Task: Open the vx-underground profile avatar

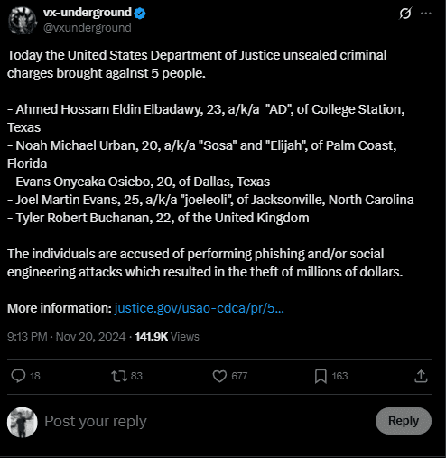Action: click(23, 21)
